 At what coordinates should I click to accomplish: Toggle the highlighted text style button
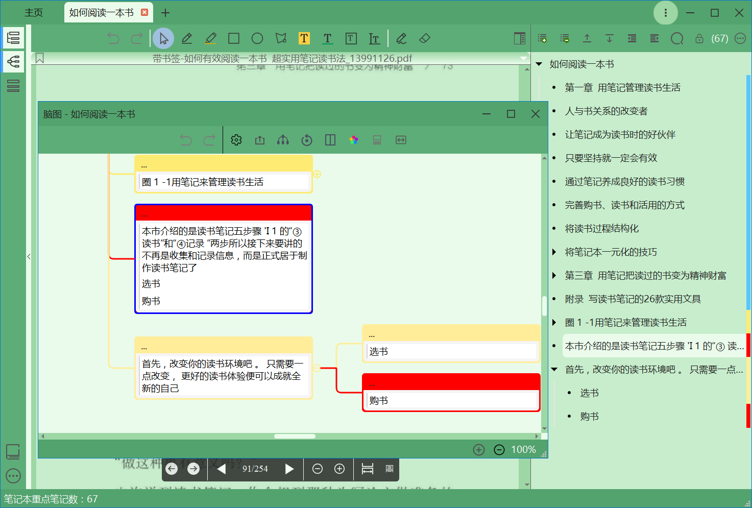coord(304,38)
